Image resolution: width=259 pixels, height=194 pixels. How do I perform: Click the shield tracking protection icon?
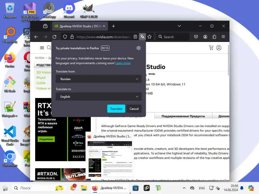(x=65, y=37)
